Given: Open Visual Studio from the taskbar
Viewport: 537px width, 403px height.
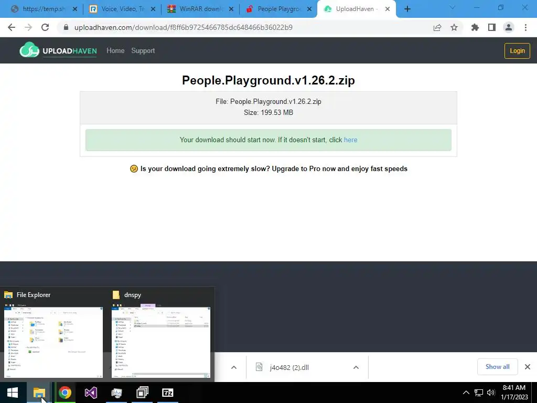Looking at the screenshot, I should coord(91,393).
